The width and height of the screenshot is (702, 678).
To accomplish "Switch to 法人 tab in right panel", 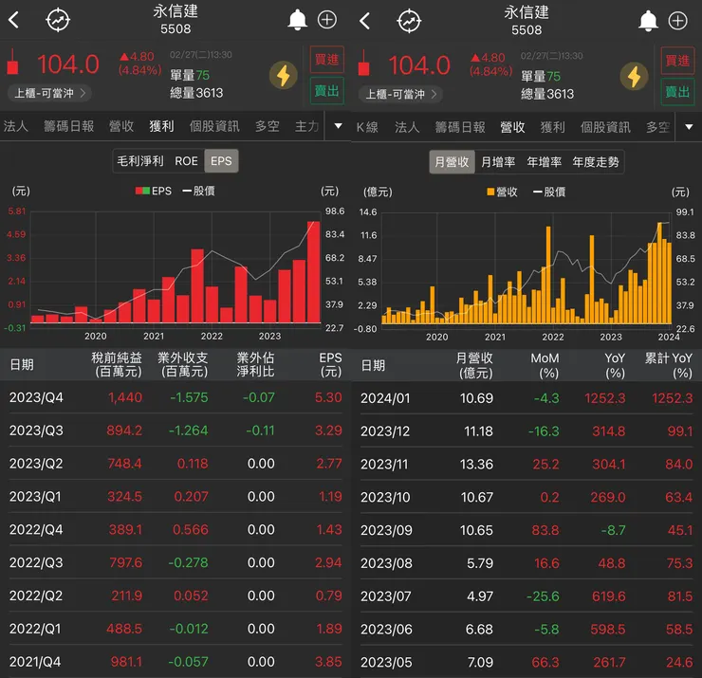I will pyautogui.click(x=407, y=127).
